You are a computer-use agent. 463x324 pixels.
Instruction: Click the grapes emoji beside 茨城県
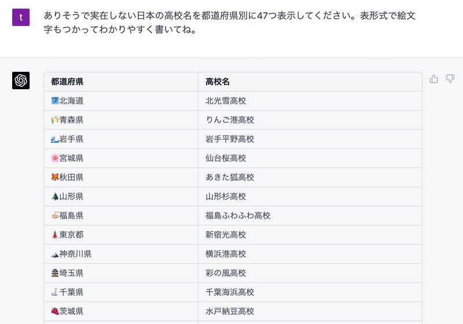55,311
